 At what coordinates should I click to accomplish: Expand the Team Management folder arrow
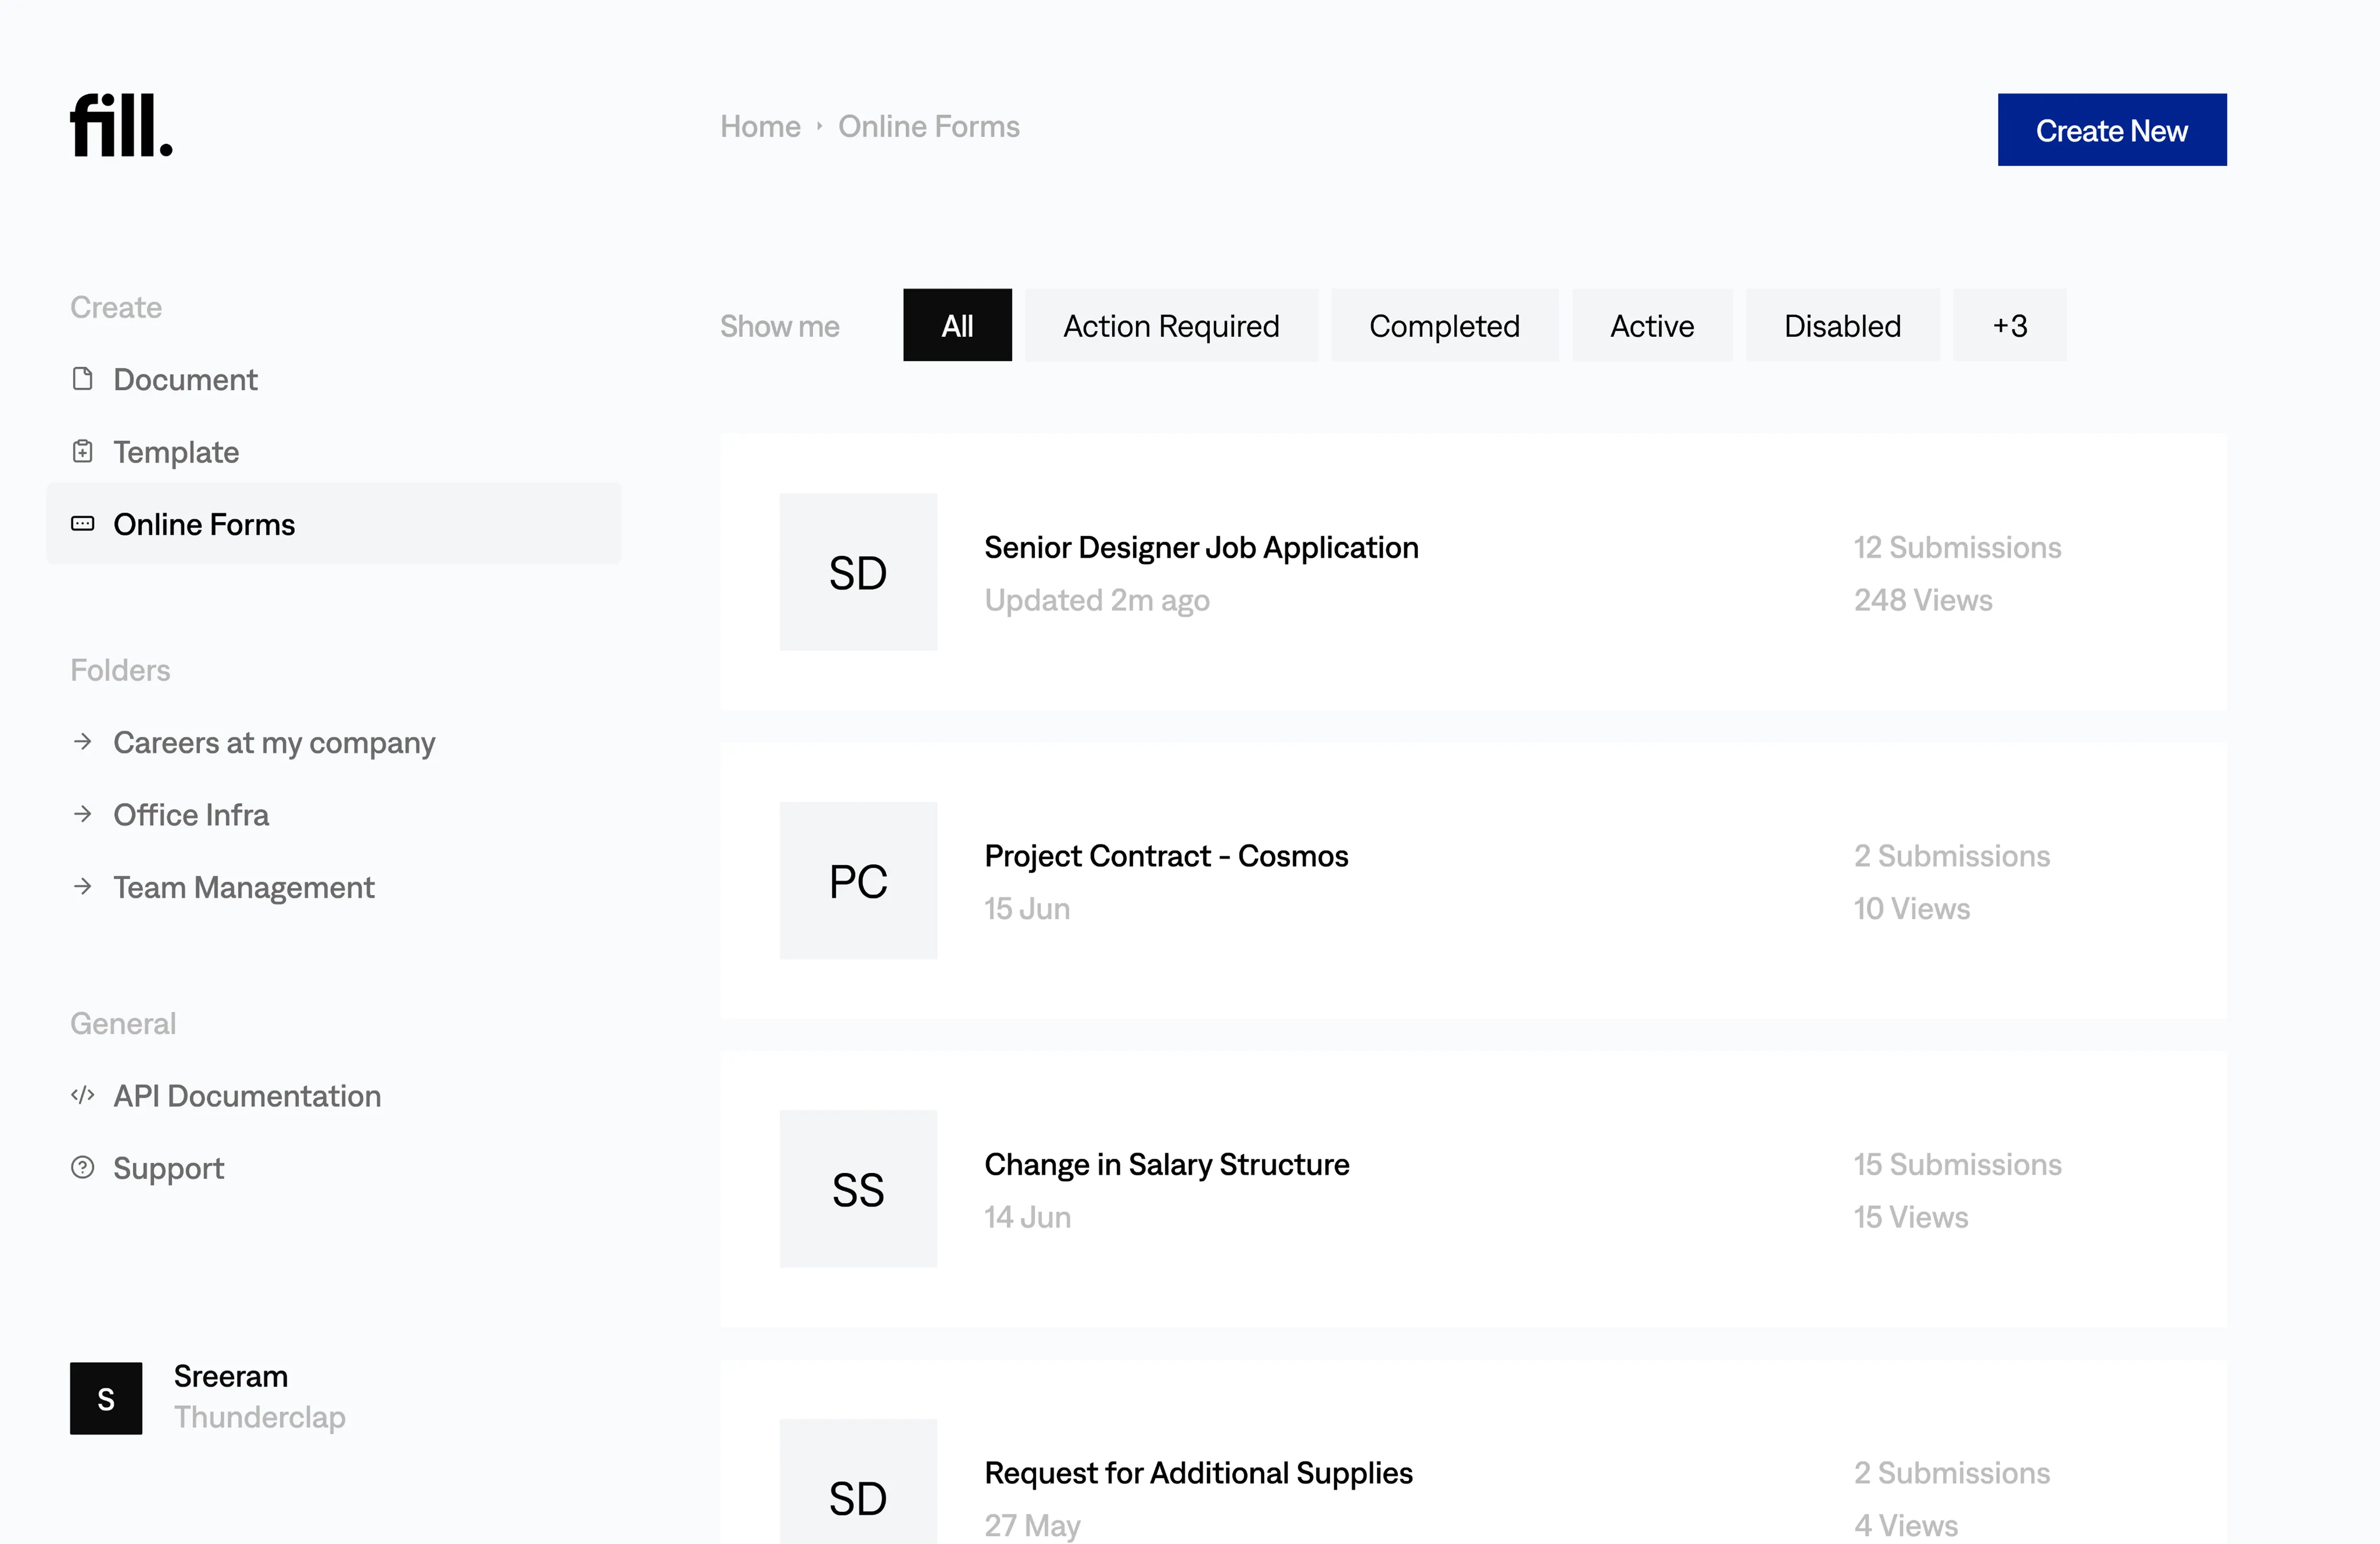(83, 887)
